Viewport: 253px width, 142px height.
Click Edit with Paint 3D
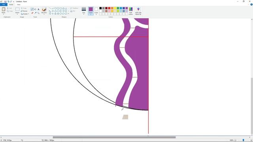[138, 11]
